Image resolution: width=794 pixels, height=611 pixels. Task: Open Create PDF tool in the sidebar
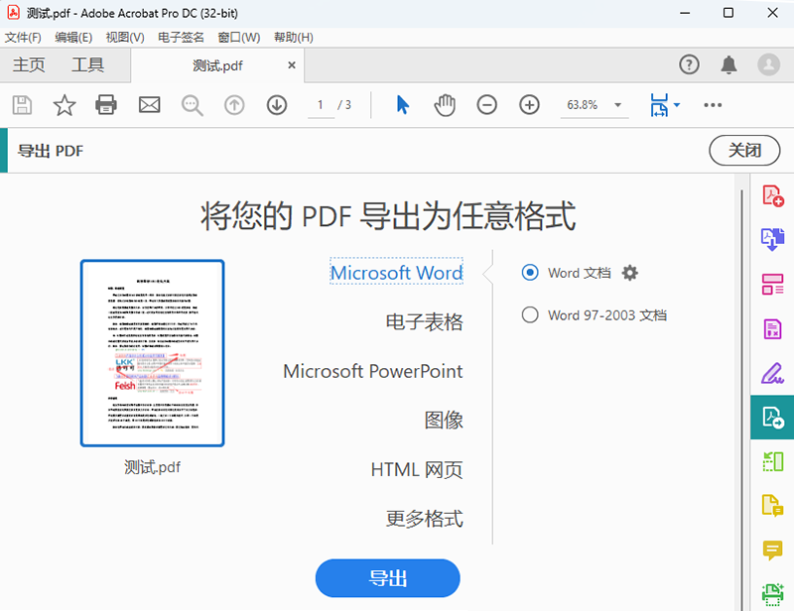[773, 196]
